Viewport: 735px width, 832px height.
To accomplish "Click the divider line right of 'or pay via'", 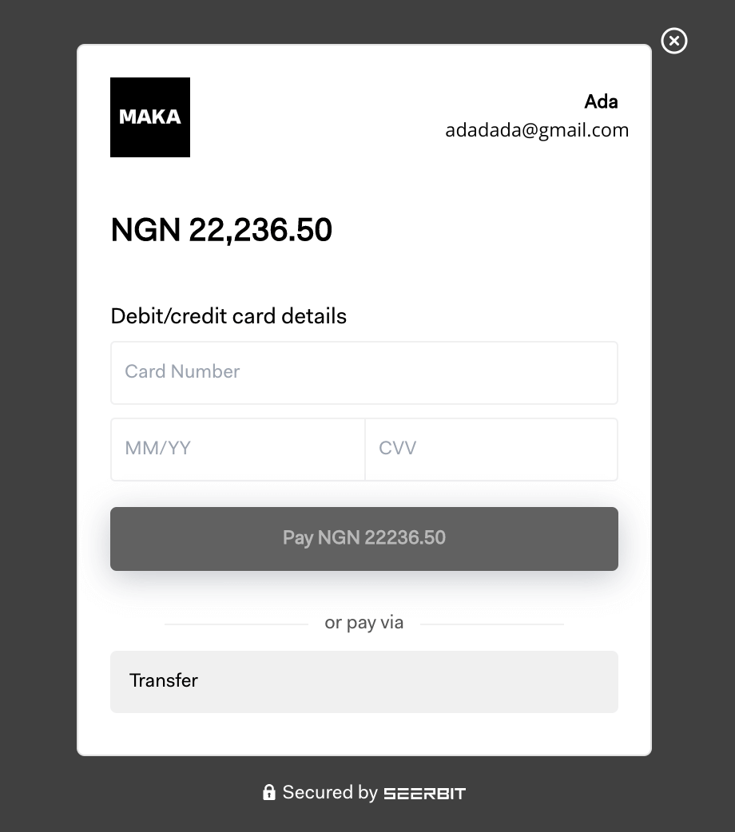I will click(492, 624).
